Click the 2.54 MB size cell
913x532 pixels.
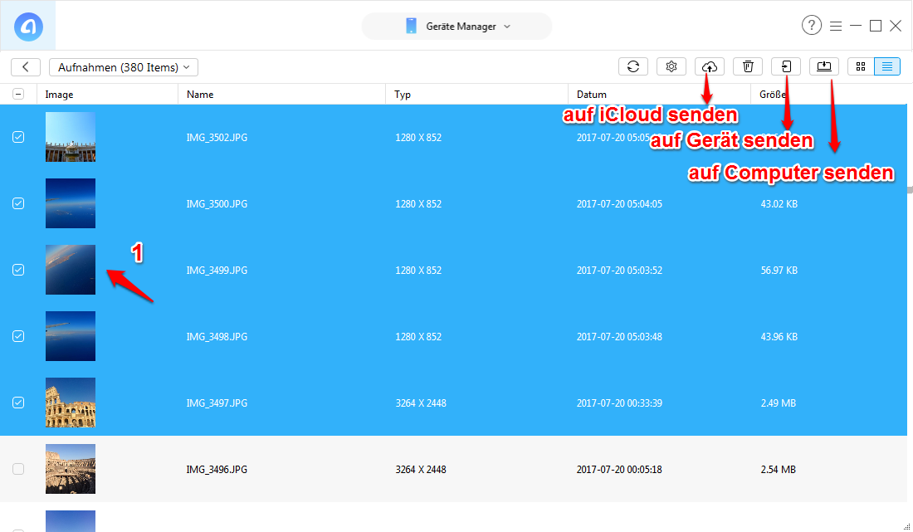pos(778,469)
